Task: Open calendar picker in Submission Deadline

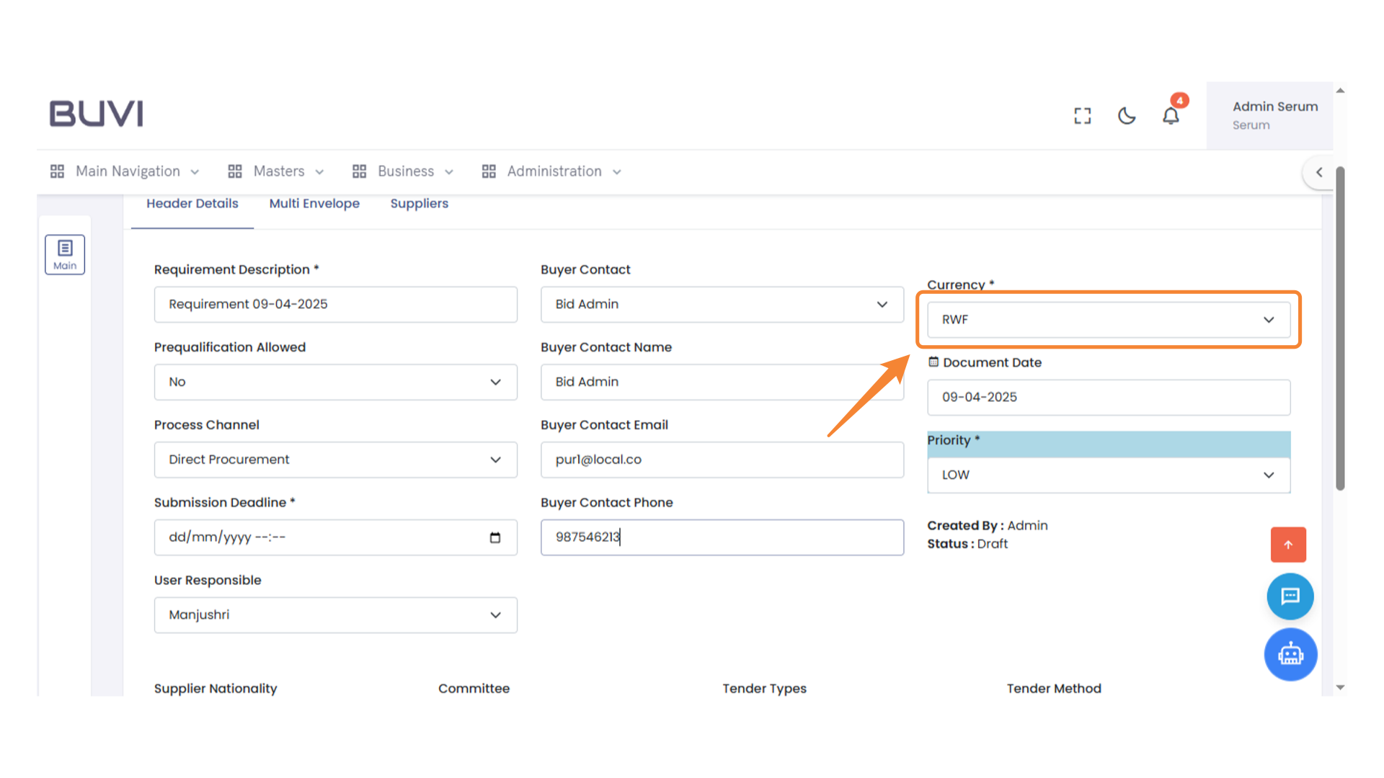Action: (x=495, y=537)
